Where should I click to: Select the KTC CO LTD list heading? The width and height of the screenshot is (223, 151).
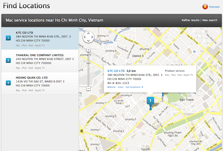[25, 33]
